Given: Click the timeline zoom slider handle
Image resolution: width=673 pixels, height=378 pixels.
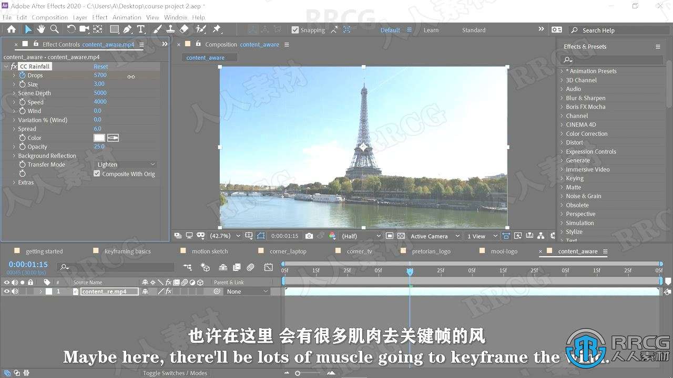Looking at the screenshot, I should (298, 373).
